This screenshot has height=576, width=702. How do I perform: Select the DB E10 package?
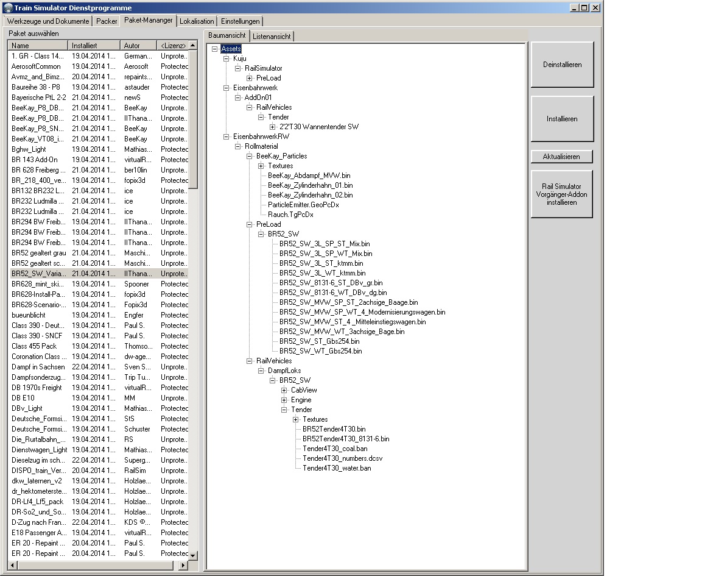coord(99,398)
